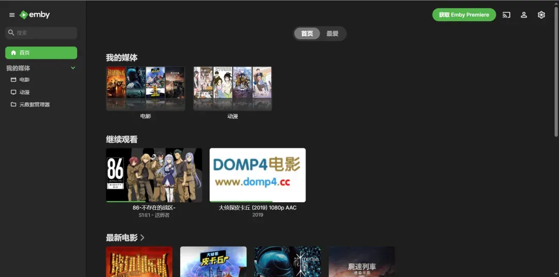Screen dimensions: 559x277
Task: Click the Emby logo
Action: (35, 15)
